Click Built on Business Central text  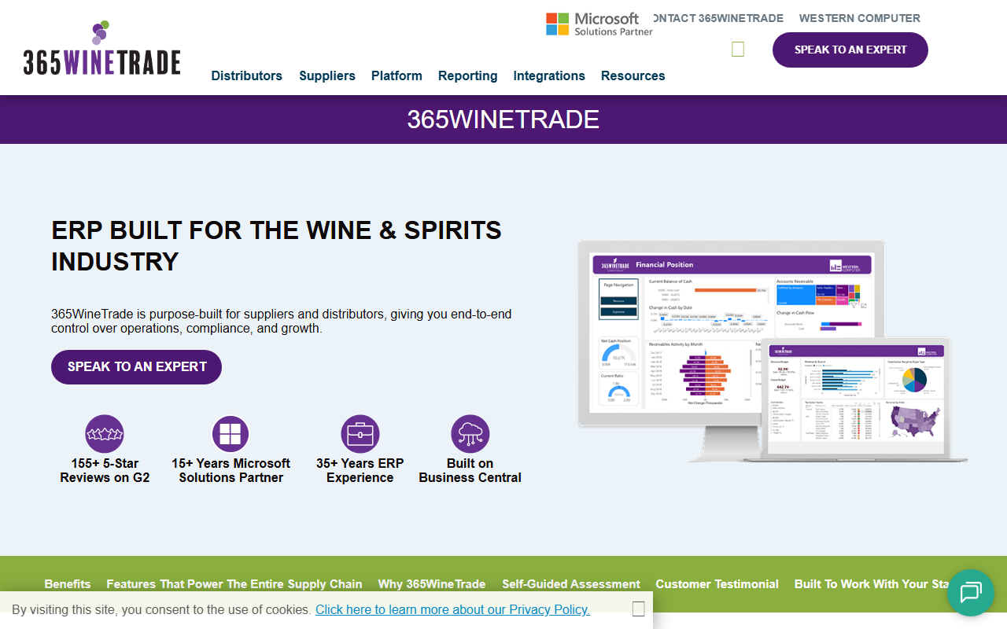point(470,470)
